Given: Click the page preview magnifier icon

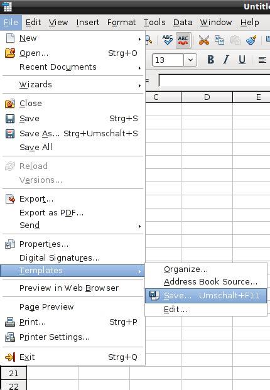Looking at the screenshot, I should point(148,40).
